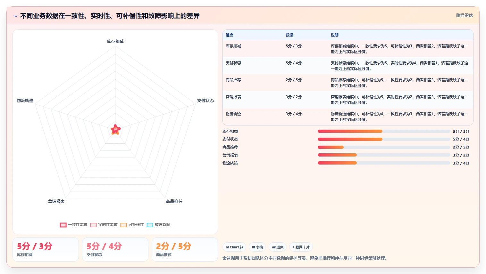The height and width of the screenshot is (274, 486).
Task: Click the 营销报表 radar axis label
Action: coord(56,201)
